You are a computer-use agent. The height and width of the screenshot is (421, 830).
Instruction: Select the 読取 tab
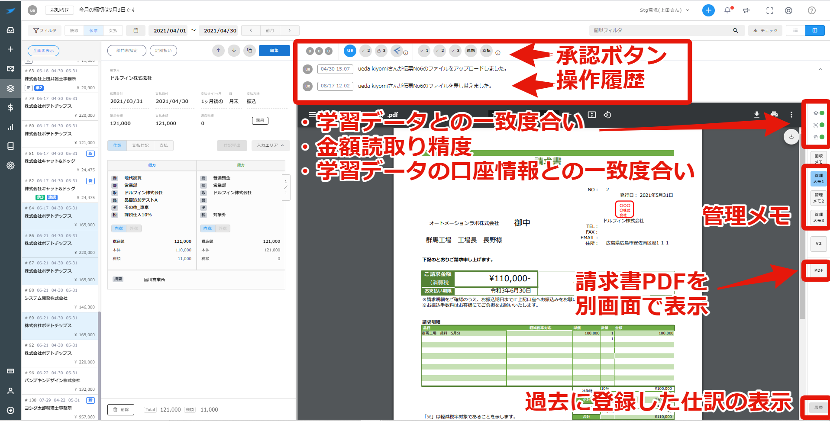74,30
